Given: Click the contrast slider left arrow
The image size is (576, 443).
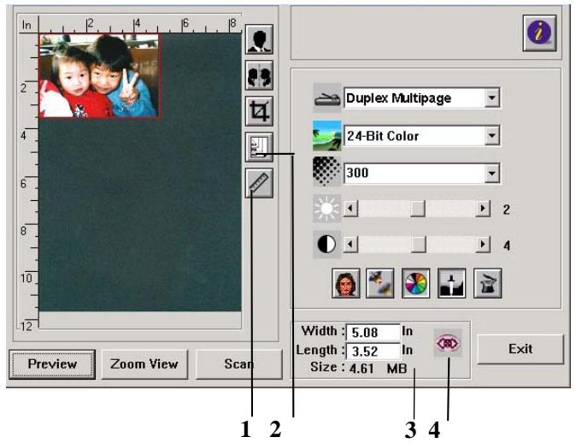Looking at the screenshot, I should click(351, 245).
